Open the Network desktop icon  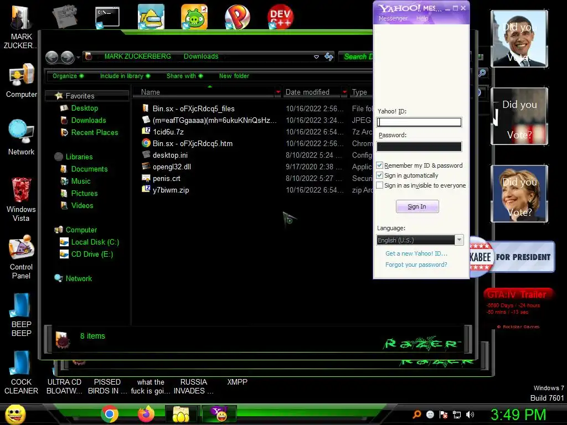(x=22, y=137)
